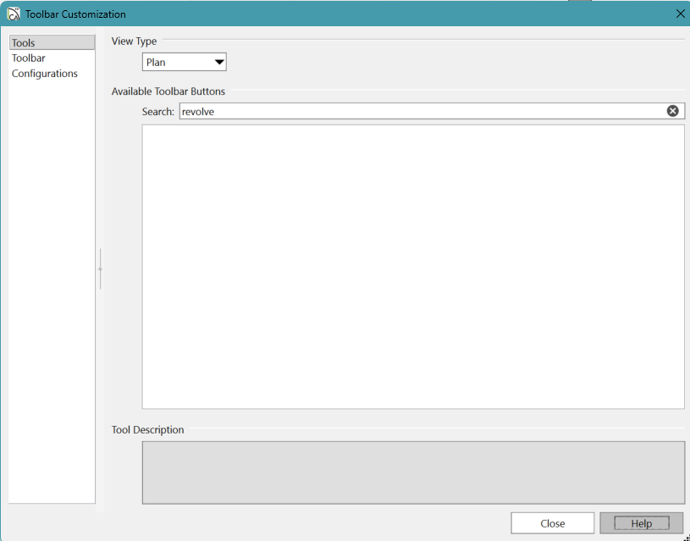Image resolution: width=690 pixels, height=541 pixels.
Task: Click the empty Available Toolbar Buttons list
Action: [x=412, y=266]
